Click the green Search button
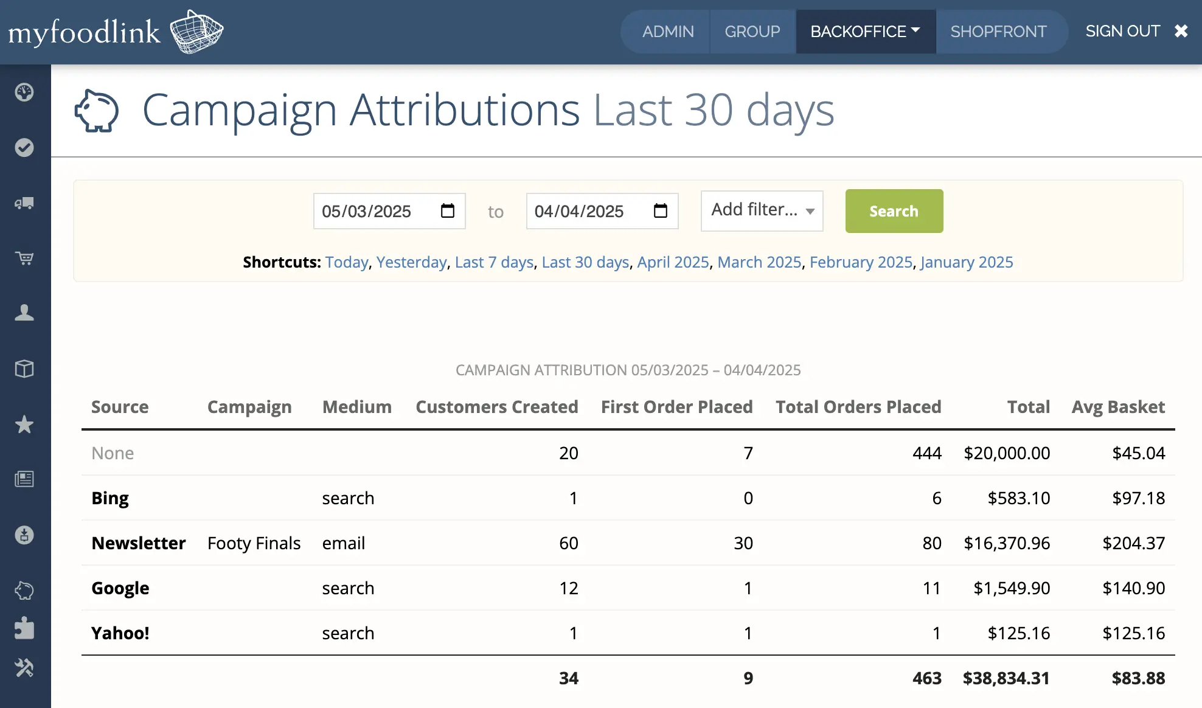 tap(894, 211)
